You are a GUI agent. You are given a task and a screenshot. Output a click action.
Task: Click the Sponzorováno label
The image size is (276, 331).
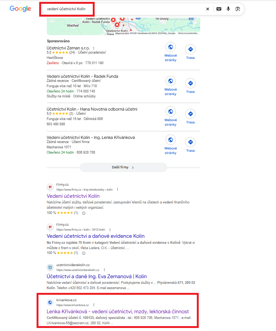point(58,41)
